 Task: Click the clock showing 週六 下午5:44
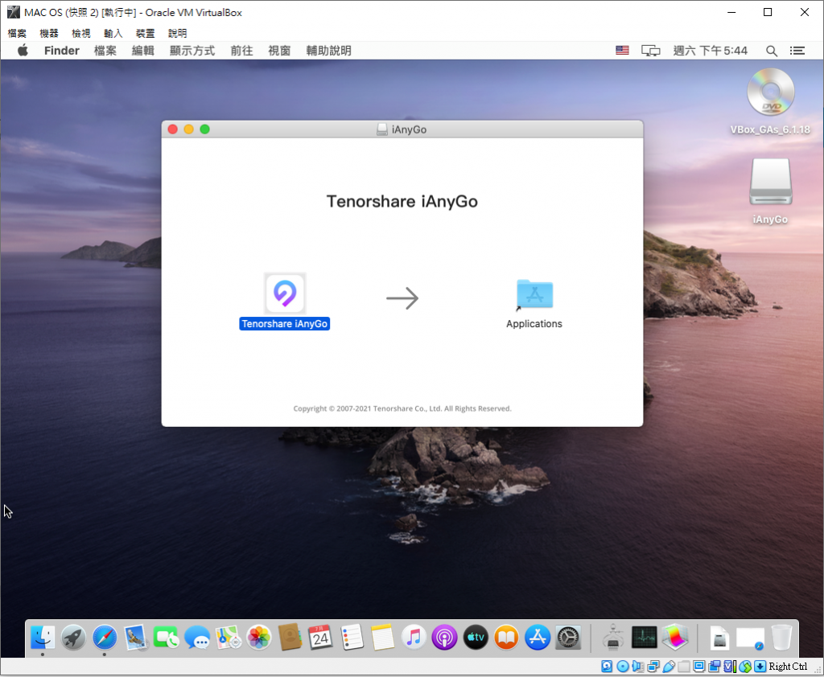(711, 51)
